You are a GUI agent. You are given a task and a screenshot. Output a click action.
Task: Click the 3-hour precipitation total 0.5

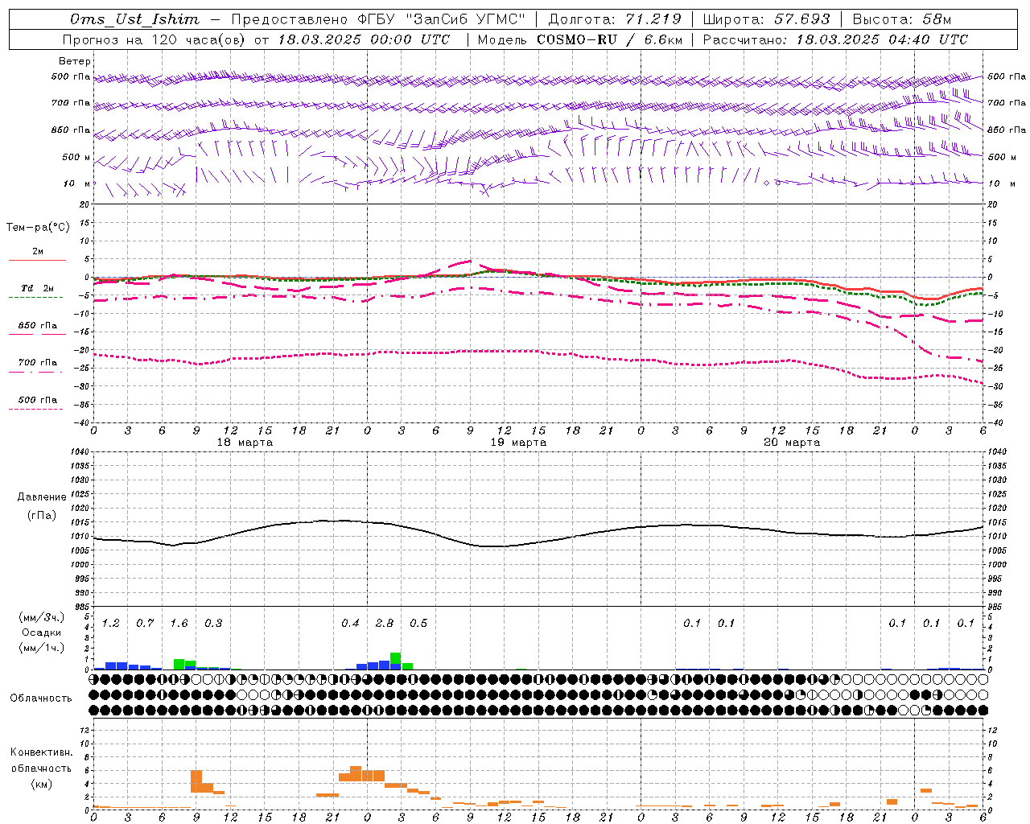[x=418, y=624]
